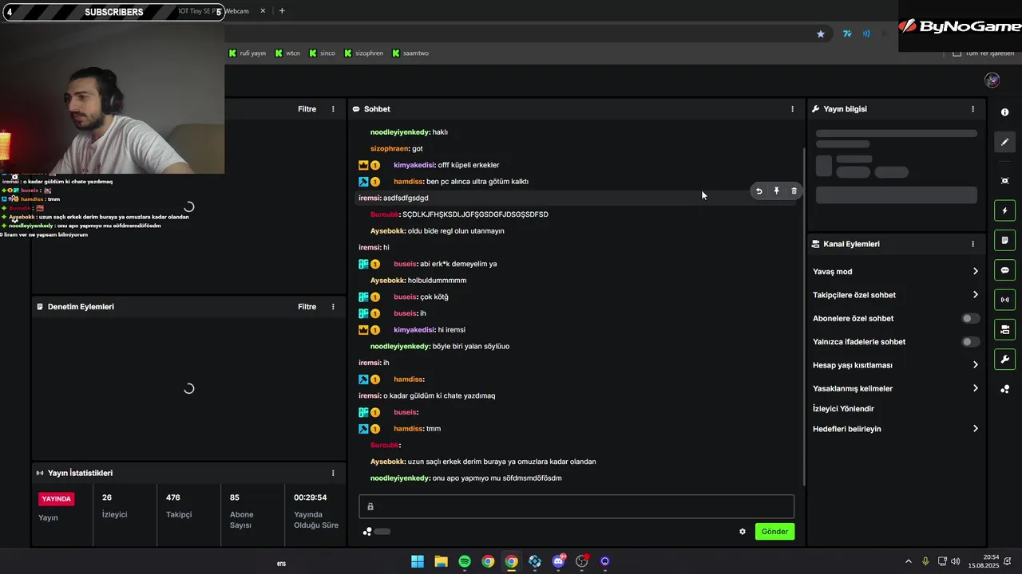Show hidden system tray icons
This screenshot has height=574, width=1022.
coord(908,561)
